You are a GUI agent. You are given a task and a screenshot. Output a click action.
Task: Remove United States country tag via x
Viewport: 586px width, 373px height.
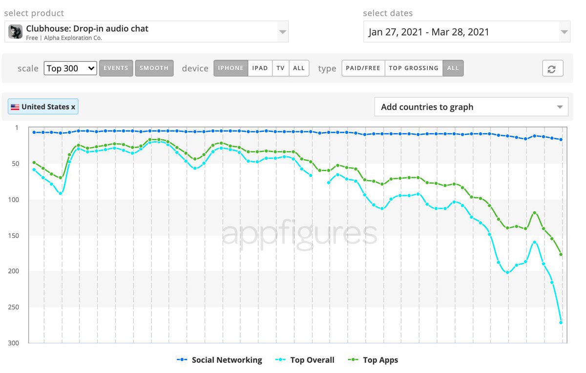(73, 107)
